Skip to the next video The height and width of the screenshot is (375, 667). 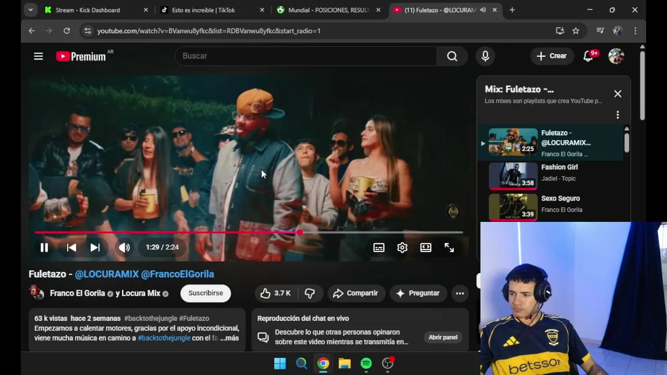tap(95, 247)
